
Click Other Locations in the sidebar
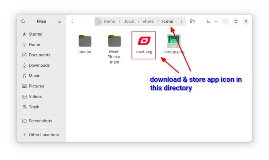coord(43,135)
